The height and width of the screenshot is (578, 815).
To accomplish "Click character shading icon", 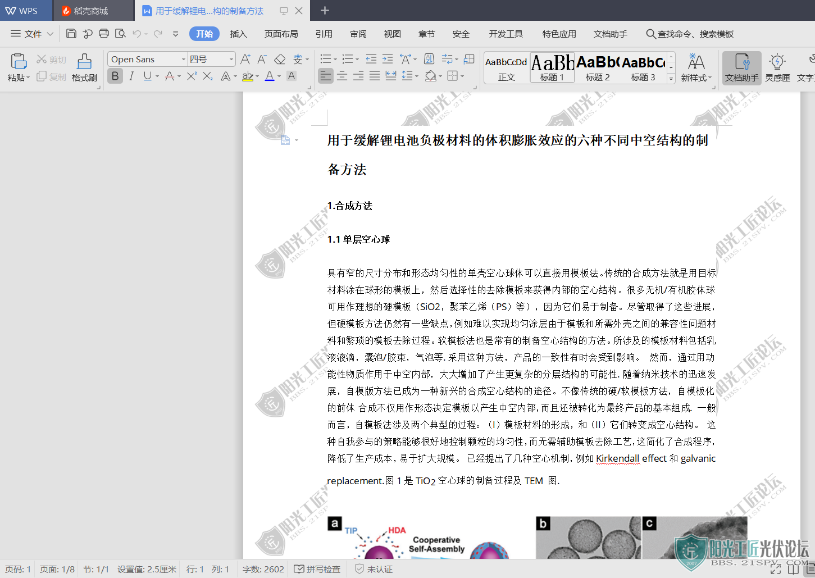I will (292, 76).
